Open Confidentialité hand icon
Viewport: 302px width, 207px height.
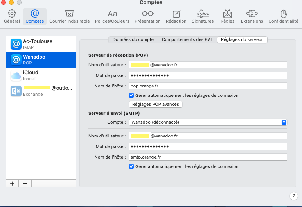coord(283,14)
